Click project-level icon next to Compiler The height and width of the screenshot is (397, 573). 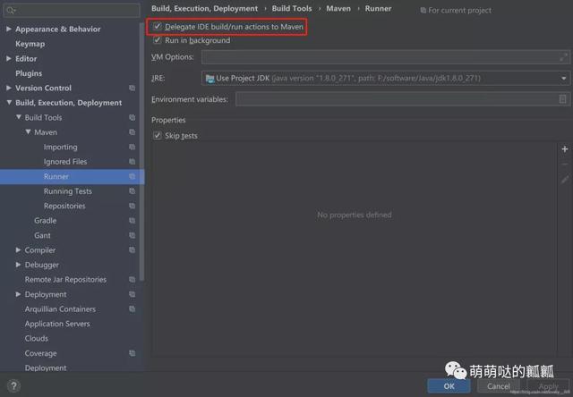(x=132, y=250)
